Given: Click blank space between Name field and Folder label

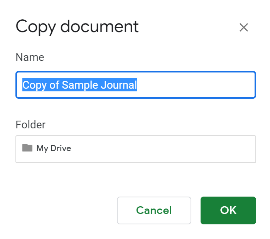Looking at the screenshot, I should click(x=135, y=109).
